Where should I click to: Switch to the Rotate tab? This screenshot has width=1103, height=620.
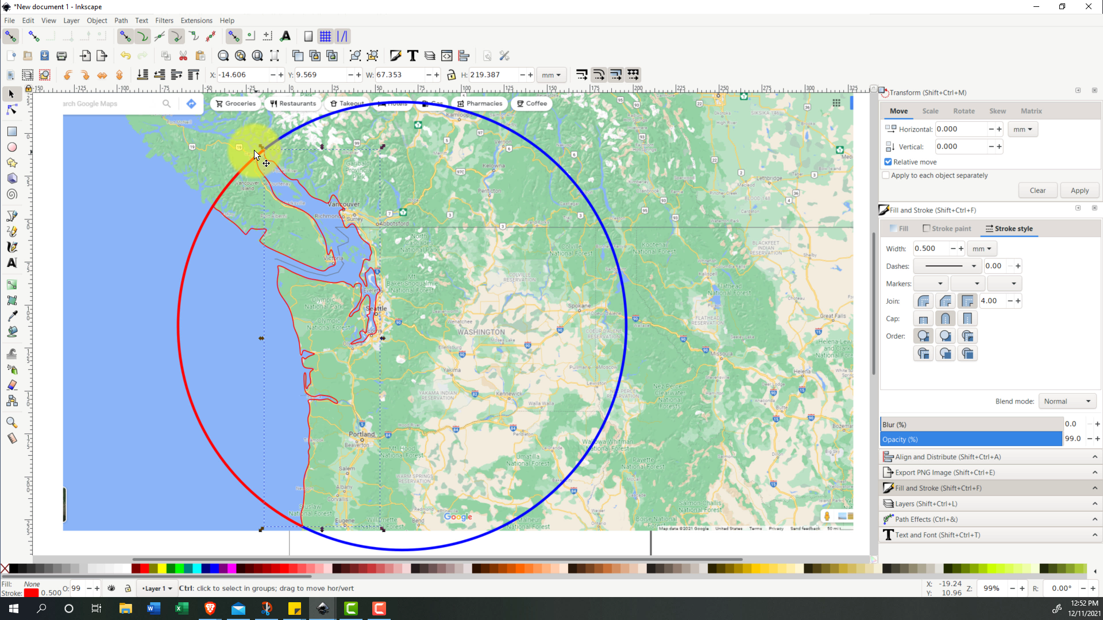tap(963, 111)
